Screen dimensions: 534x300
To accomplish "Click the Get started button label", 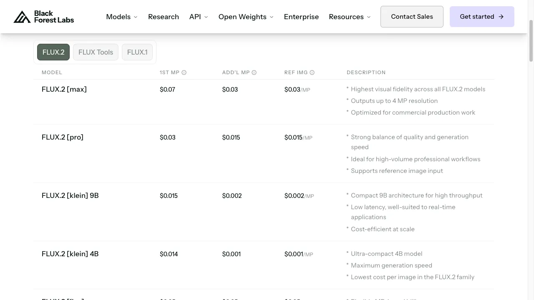I will 477,17.
